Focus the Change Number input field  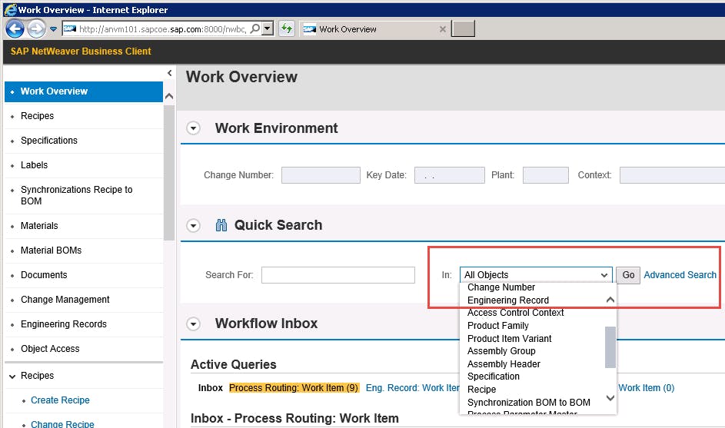point(321,175)
